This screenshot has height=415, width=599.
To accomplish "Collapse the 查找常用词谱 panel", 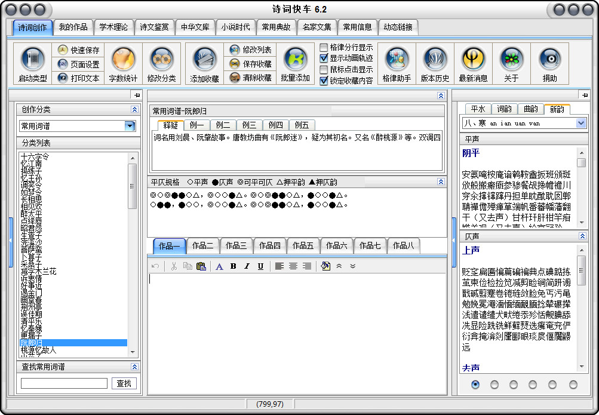I will coord(134,367).
